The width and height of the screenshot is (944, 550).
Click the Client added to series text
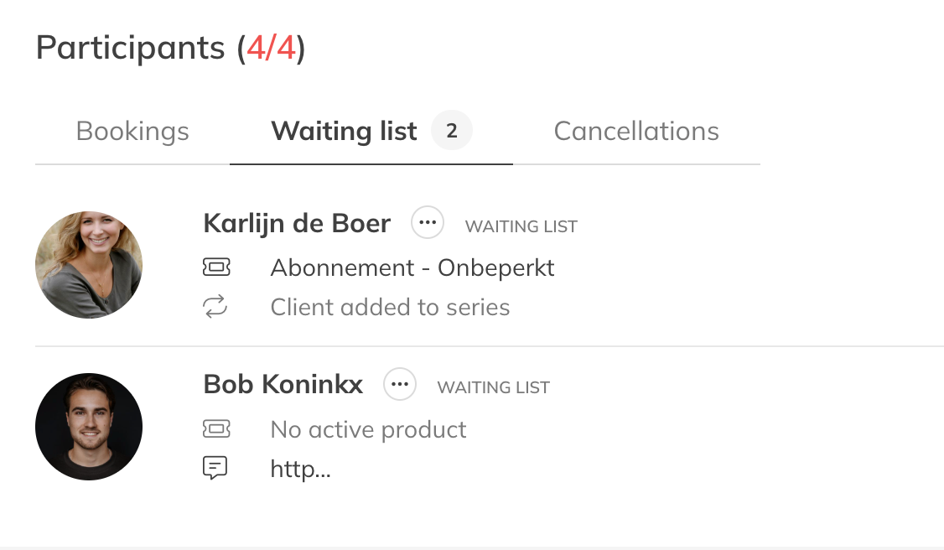390,308
